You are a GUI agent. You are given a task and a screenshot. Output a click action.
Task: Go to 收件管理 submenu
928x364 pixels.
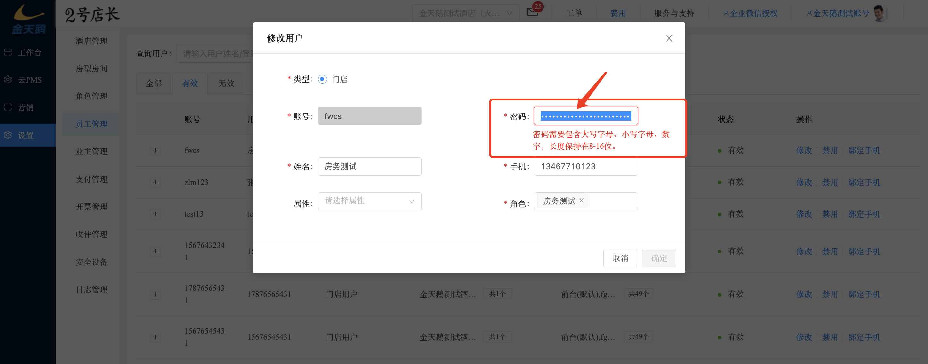point(91,234)
